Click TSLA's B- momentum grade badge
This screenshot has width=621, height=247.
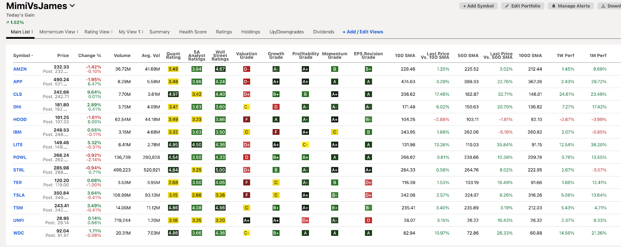point(335,195)
